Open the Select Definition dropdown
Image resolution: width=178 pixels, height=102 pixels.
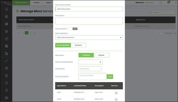pos(89,38)
